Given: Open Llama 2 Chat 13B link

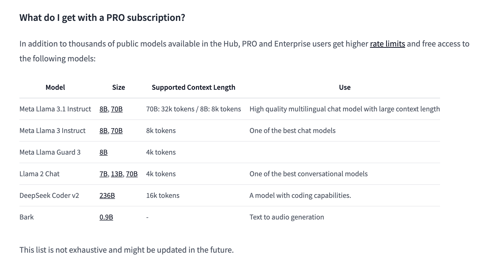Looking at the screenshot, I should pyautogui.click(x=117, y=174).
